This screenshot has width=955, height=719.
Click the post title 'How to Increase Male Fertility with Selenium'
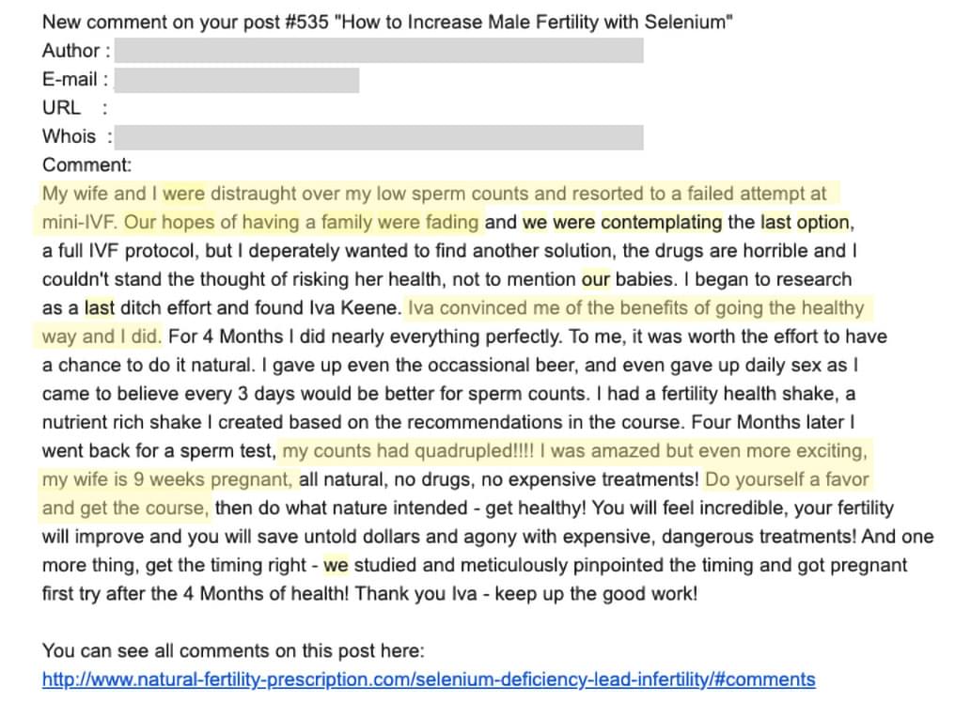tap(534, 22)
